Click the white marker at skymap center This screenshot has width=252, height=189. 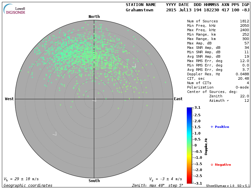tap(94, 100)
